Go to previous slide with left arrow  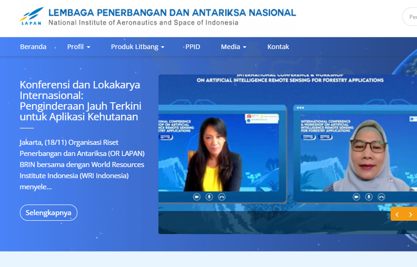coord(397,214)
